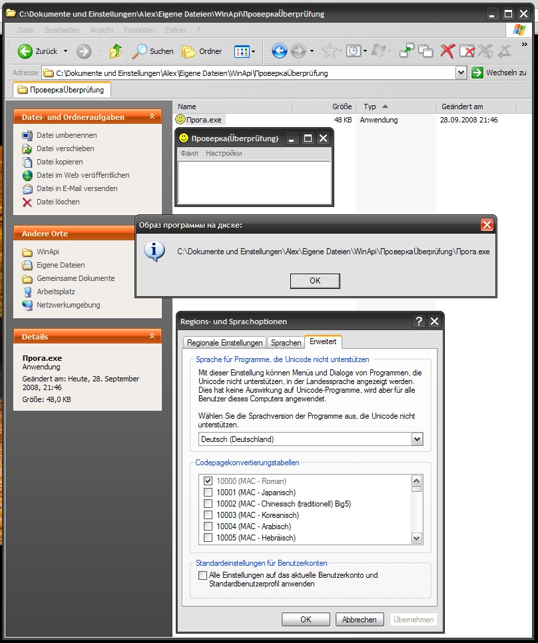Open the Ansicht menu
This screenshot has height=643, width=538.
[x=102, y=30]
